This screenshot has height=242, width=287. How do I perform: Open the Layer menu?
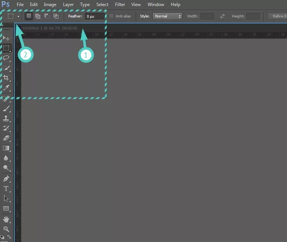[x=69, y=5]
